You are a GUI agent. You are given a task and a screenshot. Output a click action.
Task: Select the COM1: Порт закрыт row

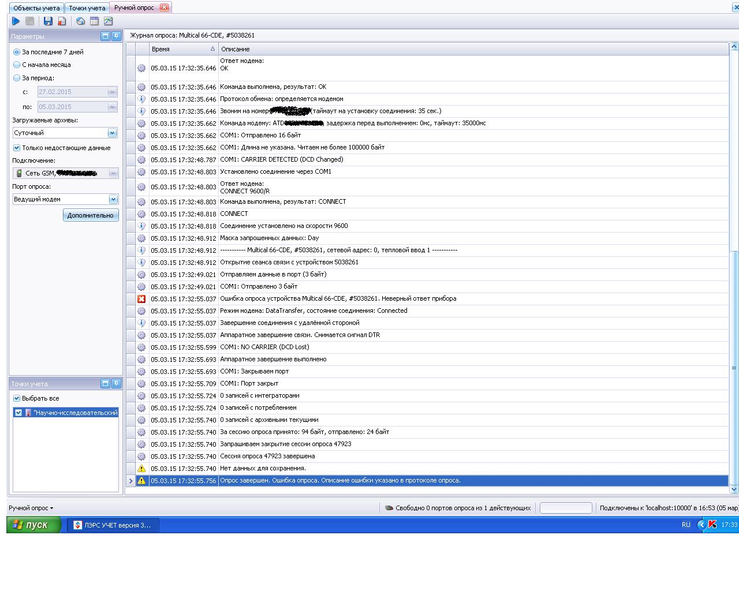click(427, 383)
